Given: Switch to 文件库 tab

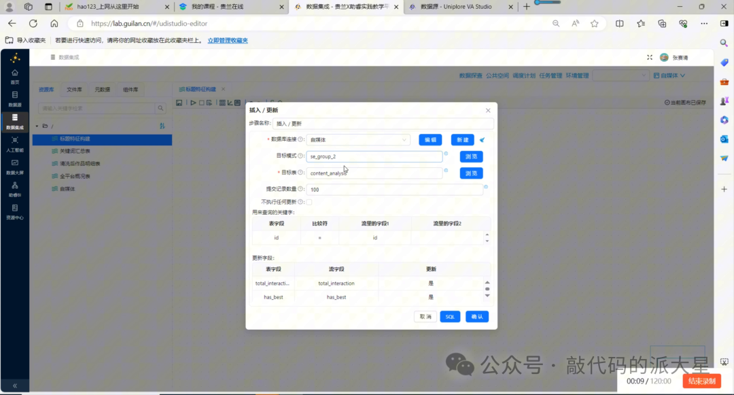Looking at the screenshot, I should (x=74, y=89).
